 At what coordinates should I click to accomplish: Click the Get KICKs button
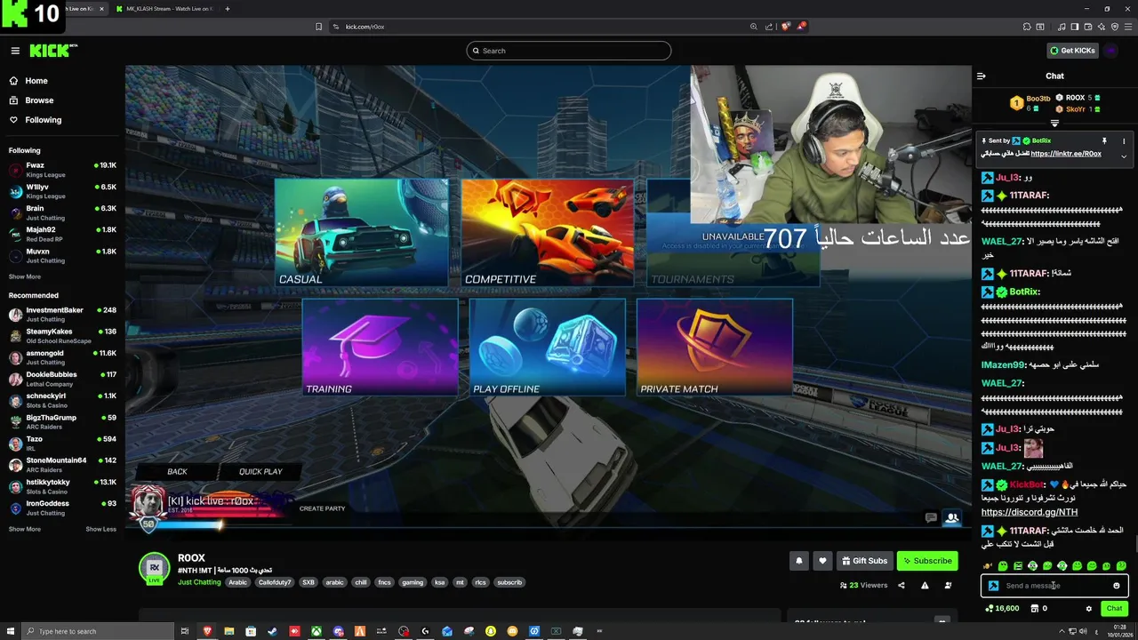tap(1071, 51)
